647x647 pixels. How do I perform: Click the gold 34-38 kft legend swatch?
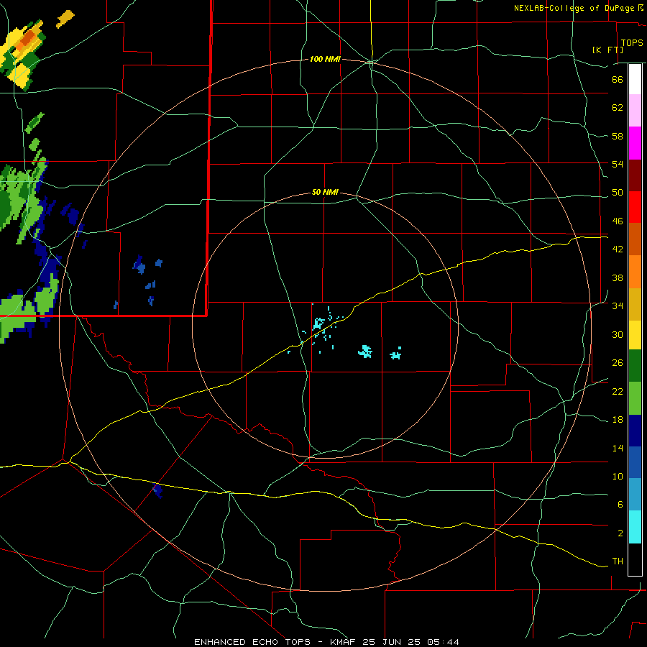click(x=635, y=304)
